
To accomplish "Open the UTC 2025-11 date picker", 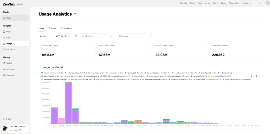I will (x=67, y=36).
